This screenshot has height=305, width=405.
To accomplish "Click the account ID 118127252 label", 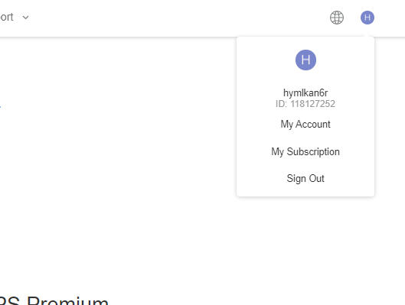I will tap(305, 104).
